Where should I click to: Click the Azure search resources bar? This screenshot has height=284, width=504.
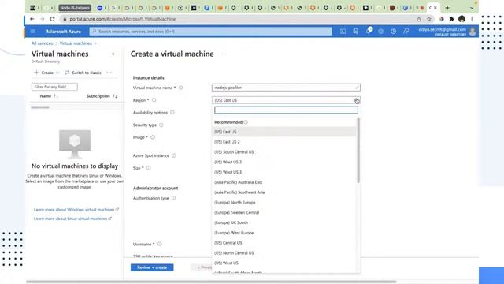(x=211, y=32)
